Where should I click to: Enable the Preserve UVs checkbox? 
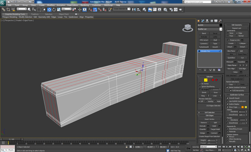point(228,40)
